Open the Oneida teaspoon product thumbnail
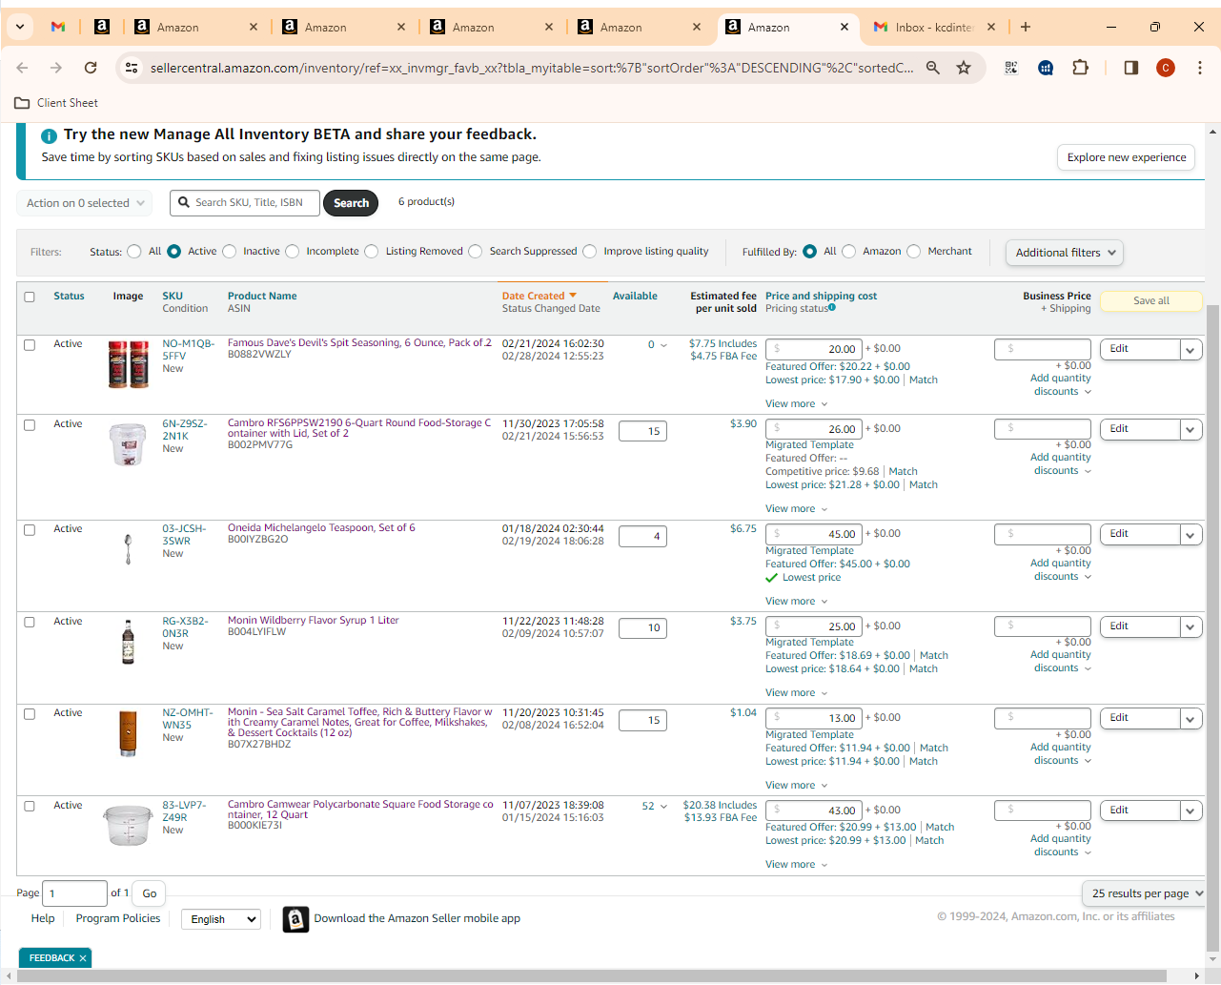This screenshot has width=1221, height=985. [x=129, y=549]
